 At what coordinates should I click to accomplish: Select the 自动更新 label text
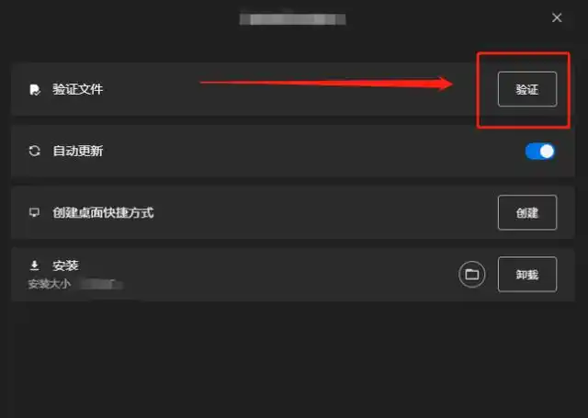pyautogui.click(x=77, y=151)
